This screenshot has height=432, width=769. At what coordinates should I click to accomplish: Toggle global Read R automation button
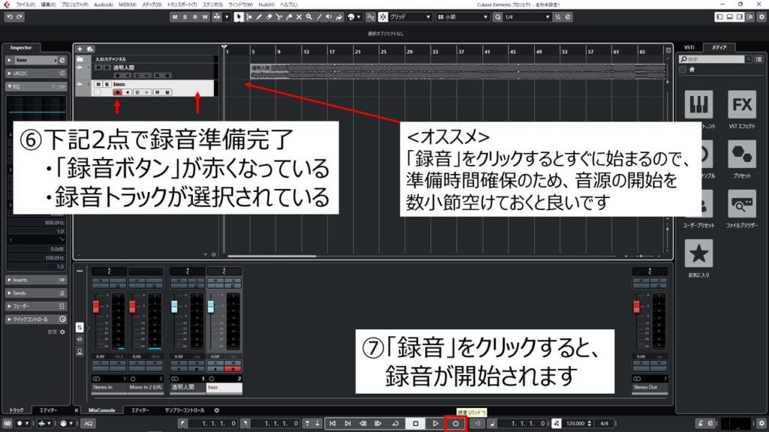(195, 17)
